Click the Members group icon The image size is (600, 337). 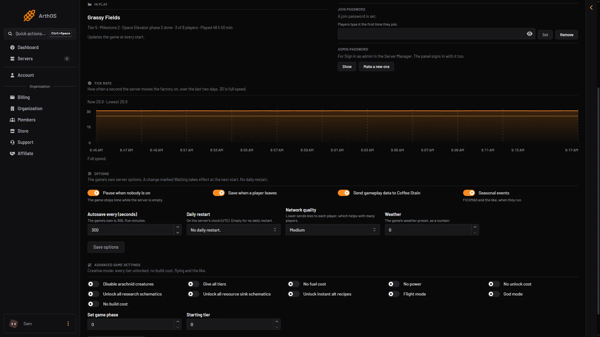point(12,120)
